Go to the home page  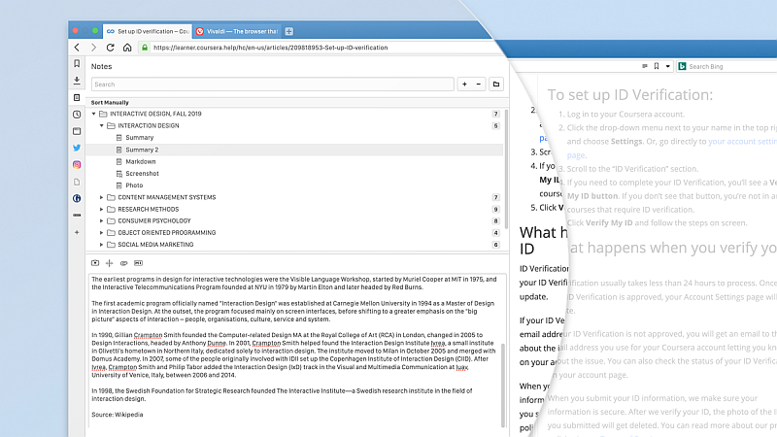click(x=127, y=48)
